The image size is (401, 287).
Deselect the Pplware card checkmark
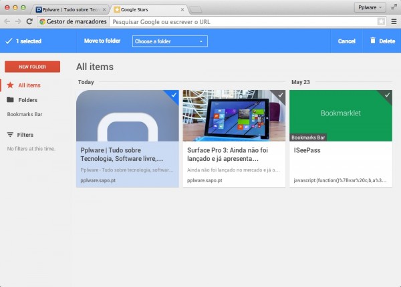coord(174,95)
